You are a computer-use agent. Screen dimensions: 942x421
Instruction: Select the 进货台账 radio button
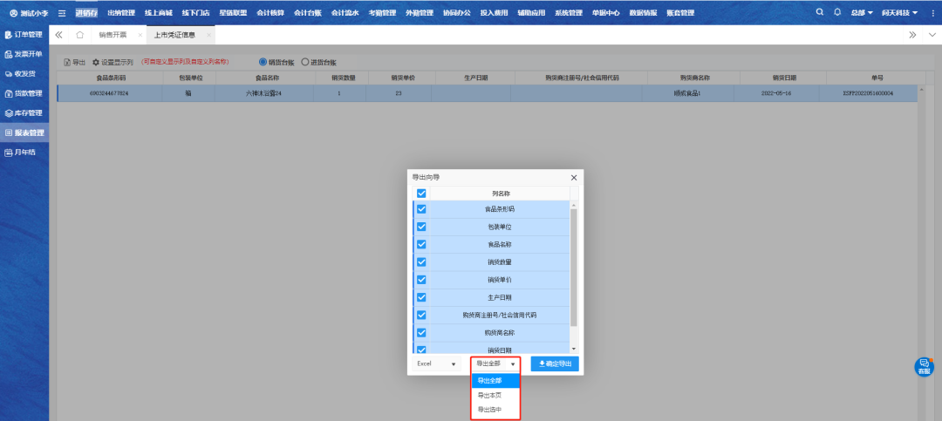pos(305,62)
